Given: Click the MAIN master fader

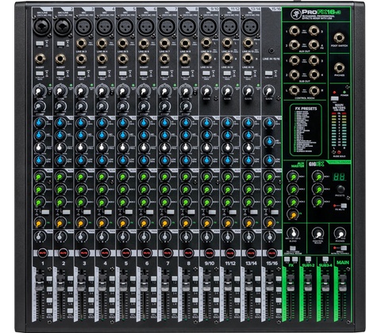Looking at the screenshot, I should 343,283.
